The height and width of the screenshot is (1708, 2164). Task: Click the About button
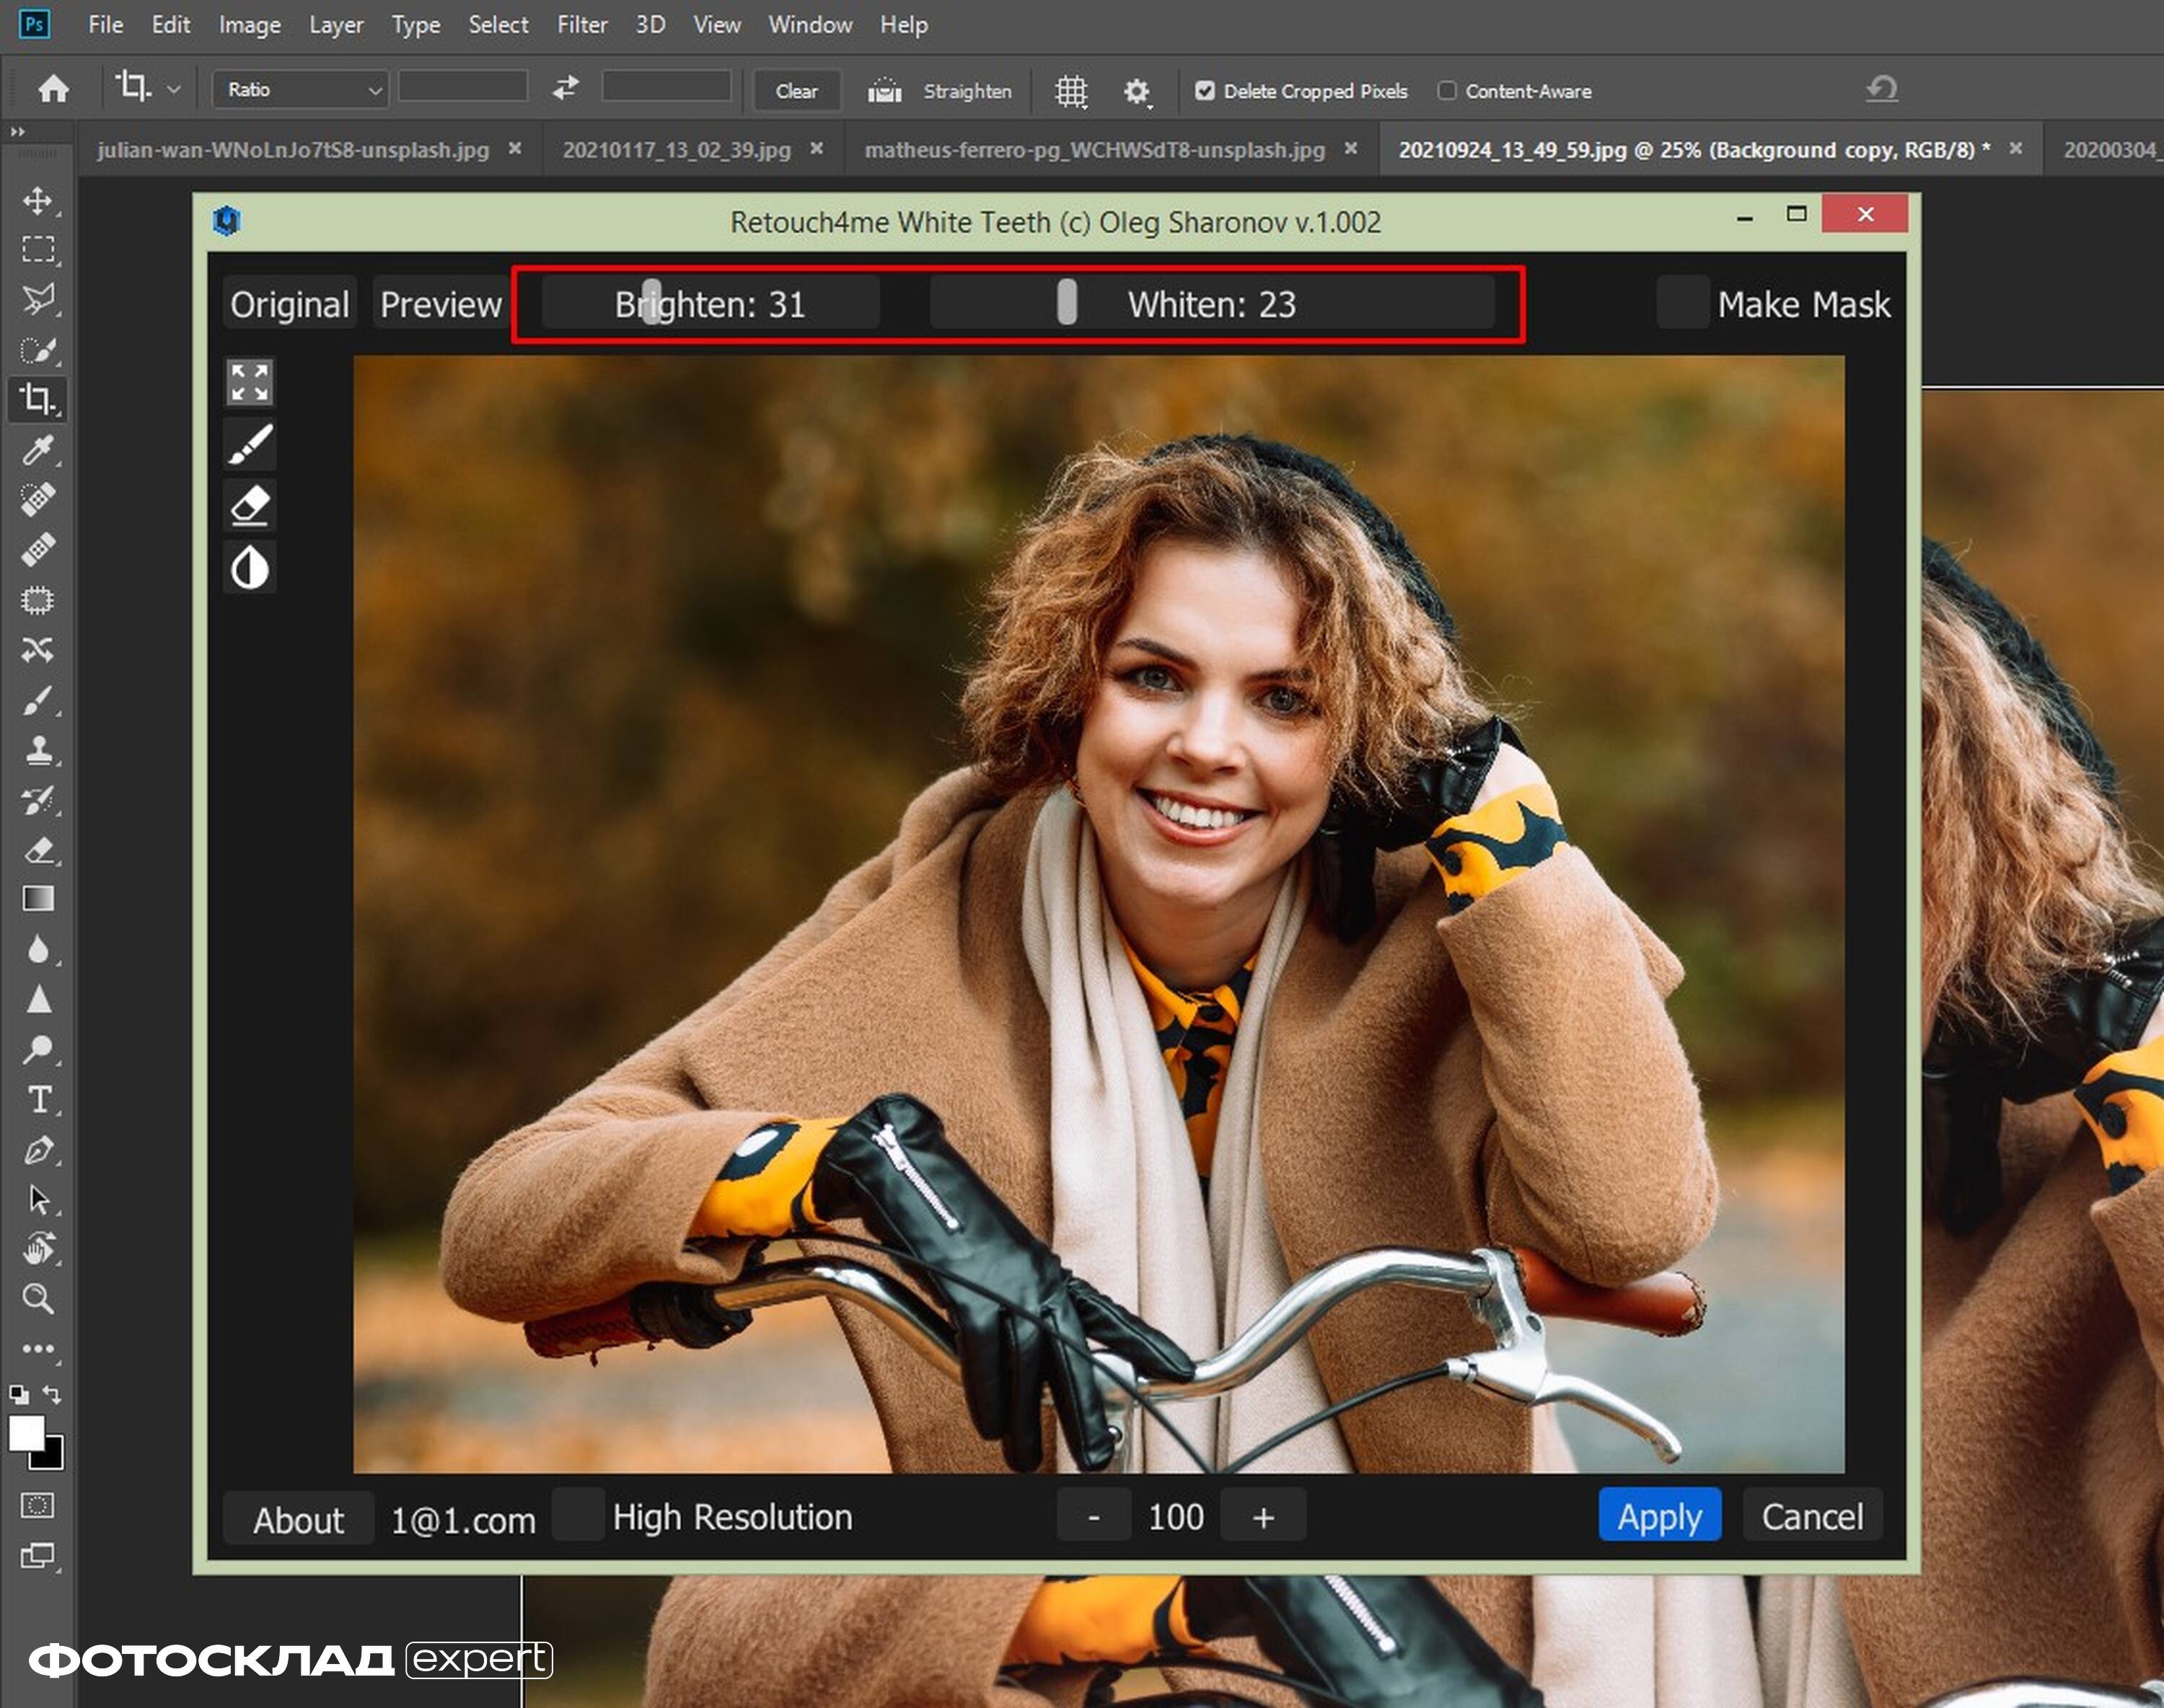[298, 1519]
